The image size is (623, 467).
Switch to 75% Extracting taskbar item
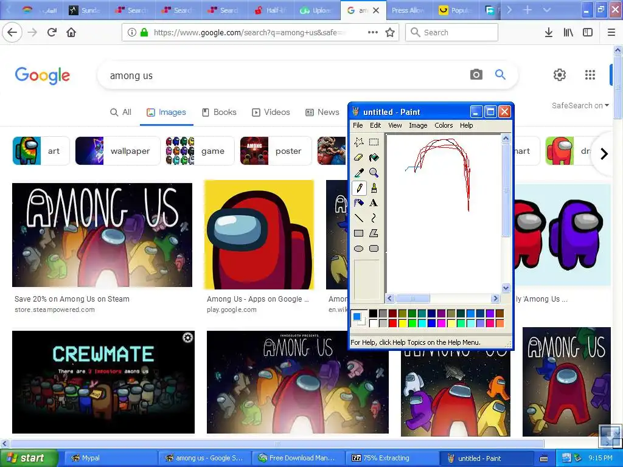coord(394,458)
